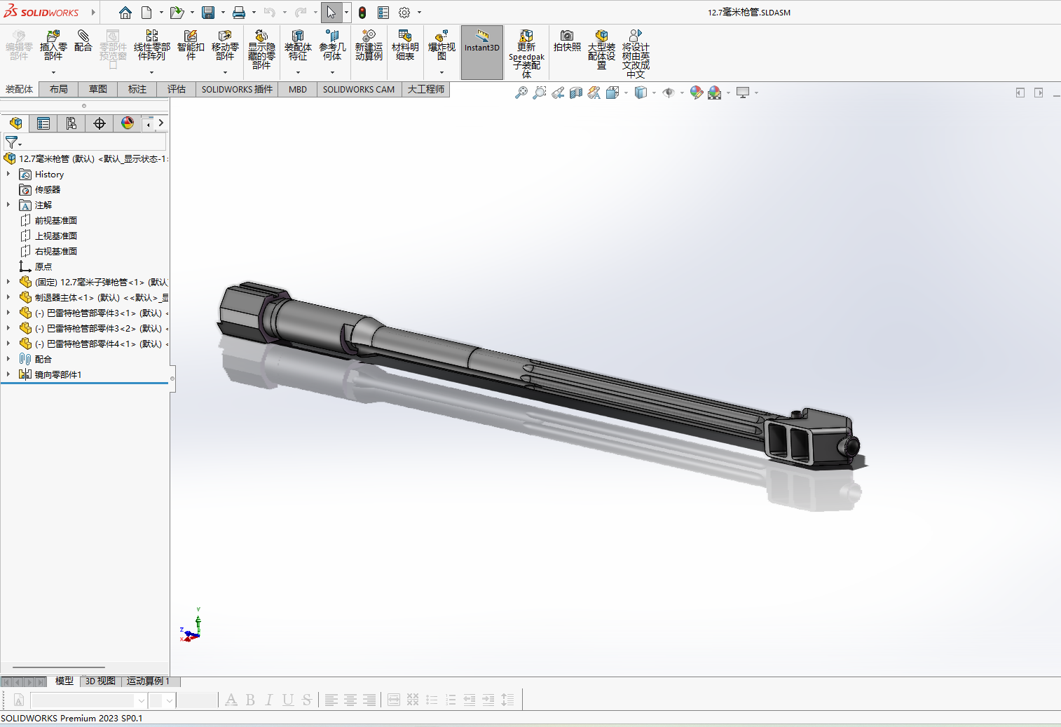Open 大型装配体设置
The image size is (1061, 727).
(601, 49)
